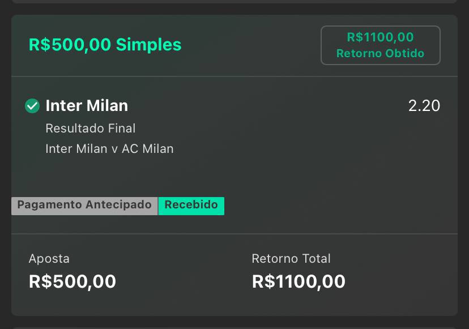Image resolution: width=469 pixels, height=329 pixels.
Task: Click the green checkmark beside Inter Milan
Action: (32, 106)
